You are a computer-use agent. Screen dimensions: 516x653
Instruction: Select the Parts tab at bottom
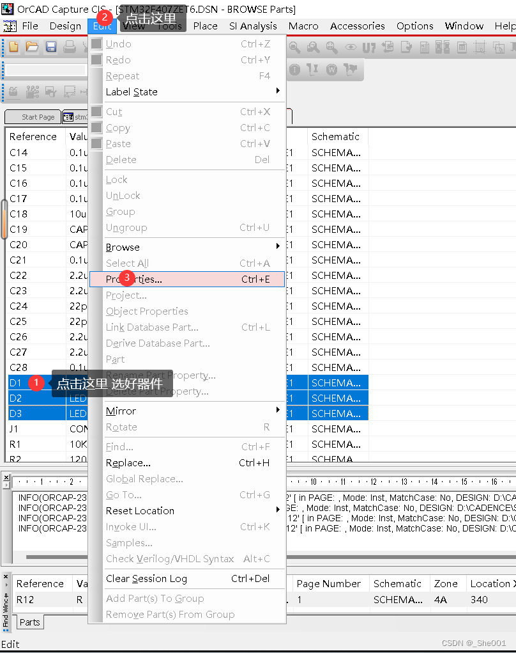[30, 622]
